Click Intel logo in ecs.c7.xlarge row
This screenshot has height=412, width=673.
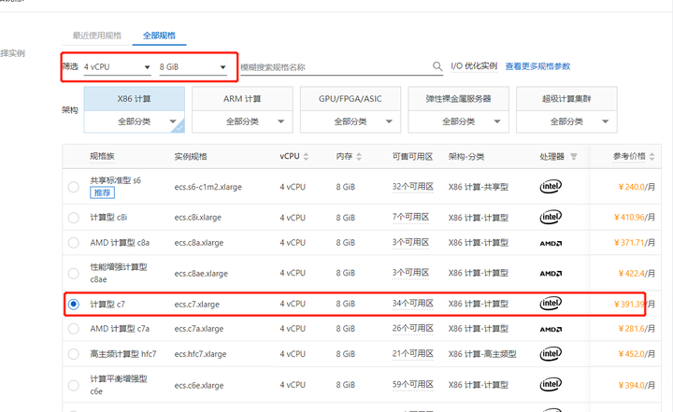coord(551,304)
